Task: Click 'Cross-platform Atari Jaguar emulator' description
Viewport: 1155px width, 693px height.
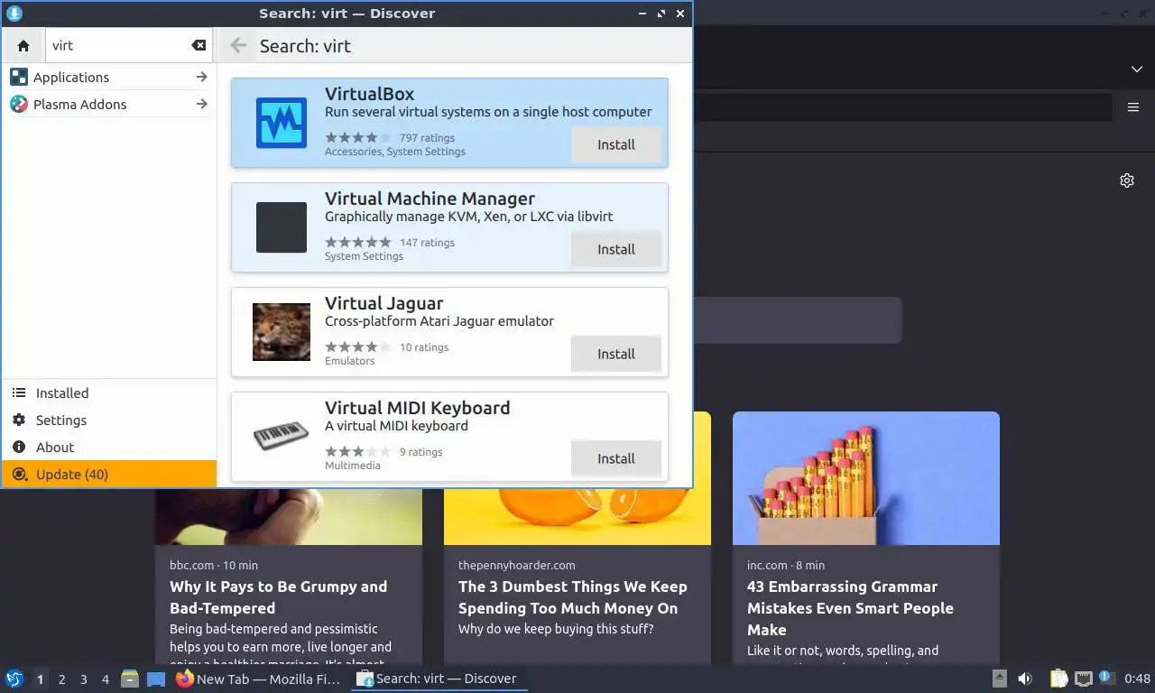Action: (x=439, y=321)
